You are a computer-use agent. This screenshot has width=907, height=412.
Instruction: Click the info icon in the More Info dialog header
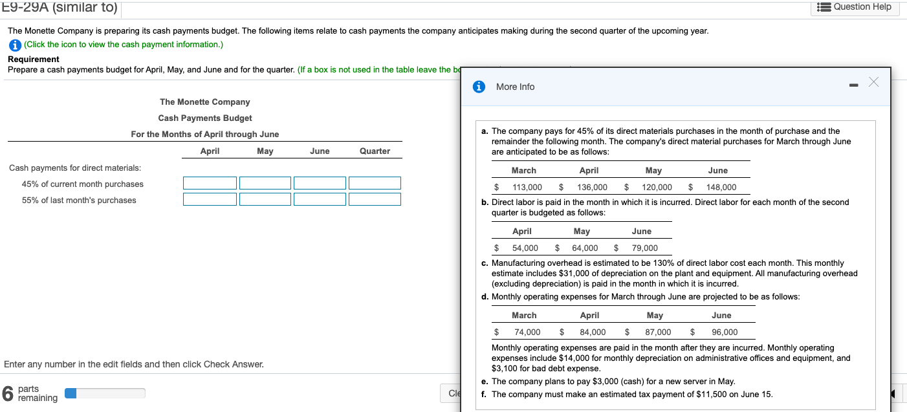(x=479, y=86)
